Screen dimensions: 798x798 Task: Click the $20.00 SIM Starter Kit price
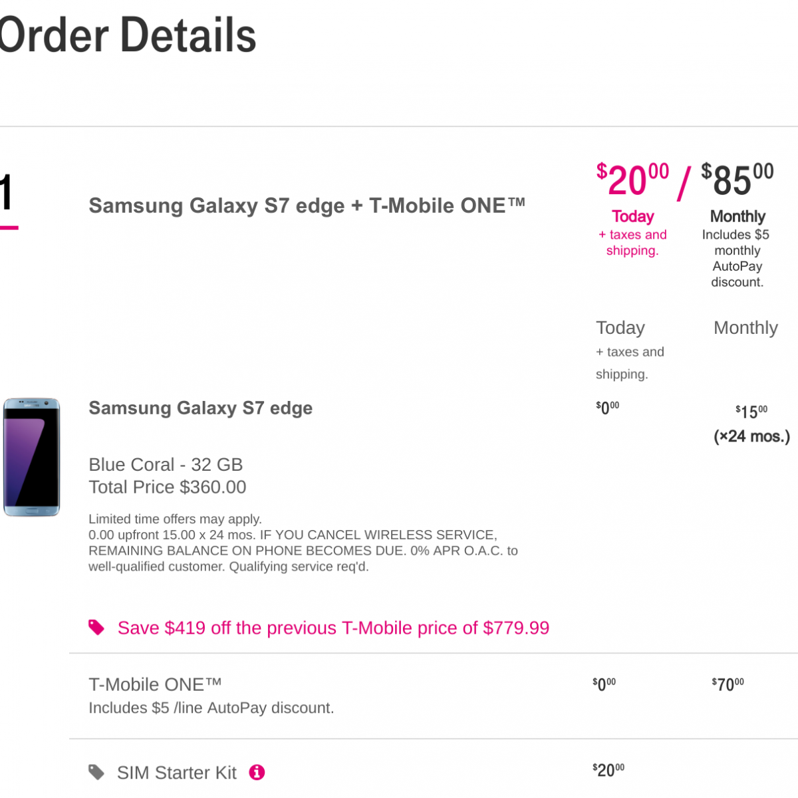pyautogui.click(x=608, y=770)
